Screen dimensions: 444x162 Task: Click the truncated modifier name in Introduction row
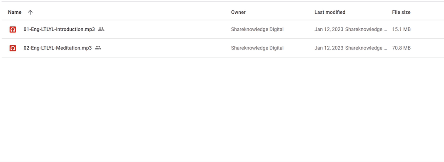coord(366,29)
